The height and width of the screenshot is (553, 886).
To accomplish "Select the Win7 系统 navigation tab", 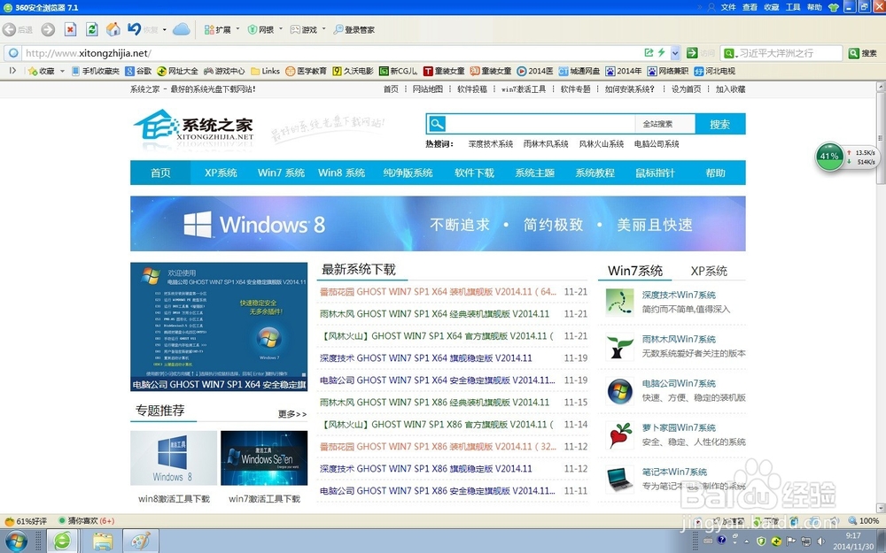I will pos(281,173).
